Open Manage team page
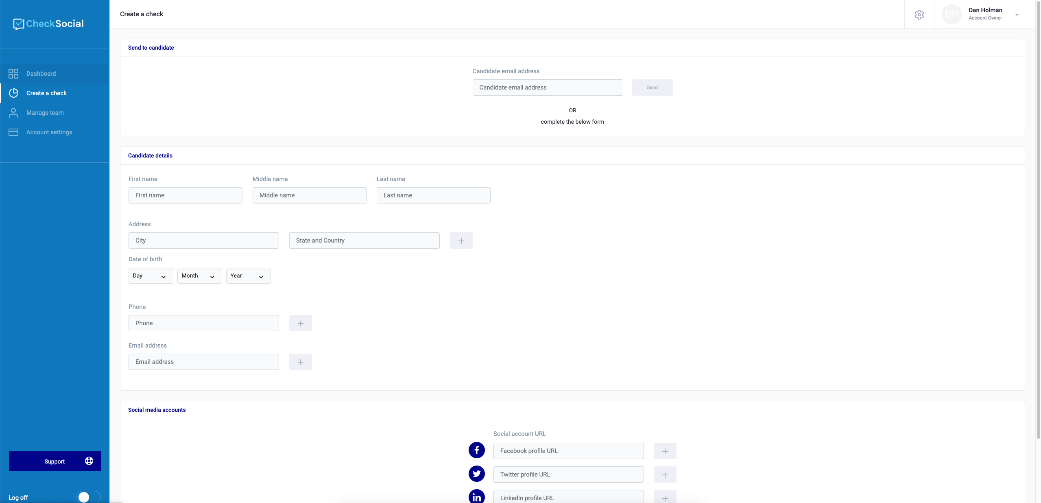1041x503 pixels. [45, 113]
